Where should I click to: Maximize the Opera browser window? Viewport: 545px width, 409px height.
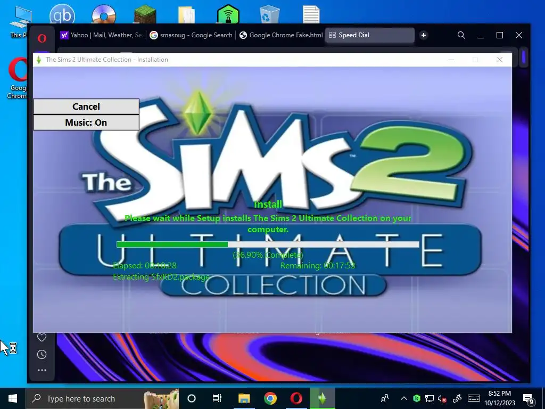point(500,35)
